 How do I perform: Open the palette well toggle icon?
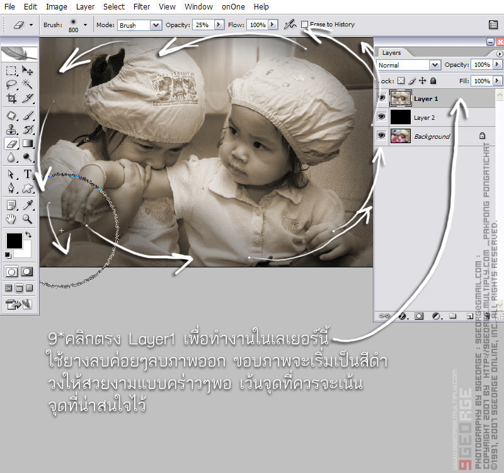click(x=493, y=25)
